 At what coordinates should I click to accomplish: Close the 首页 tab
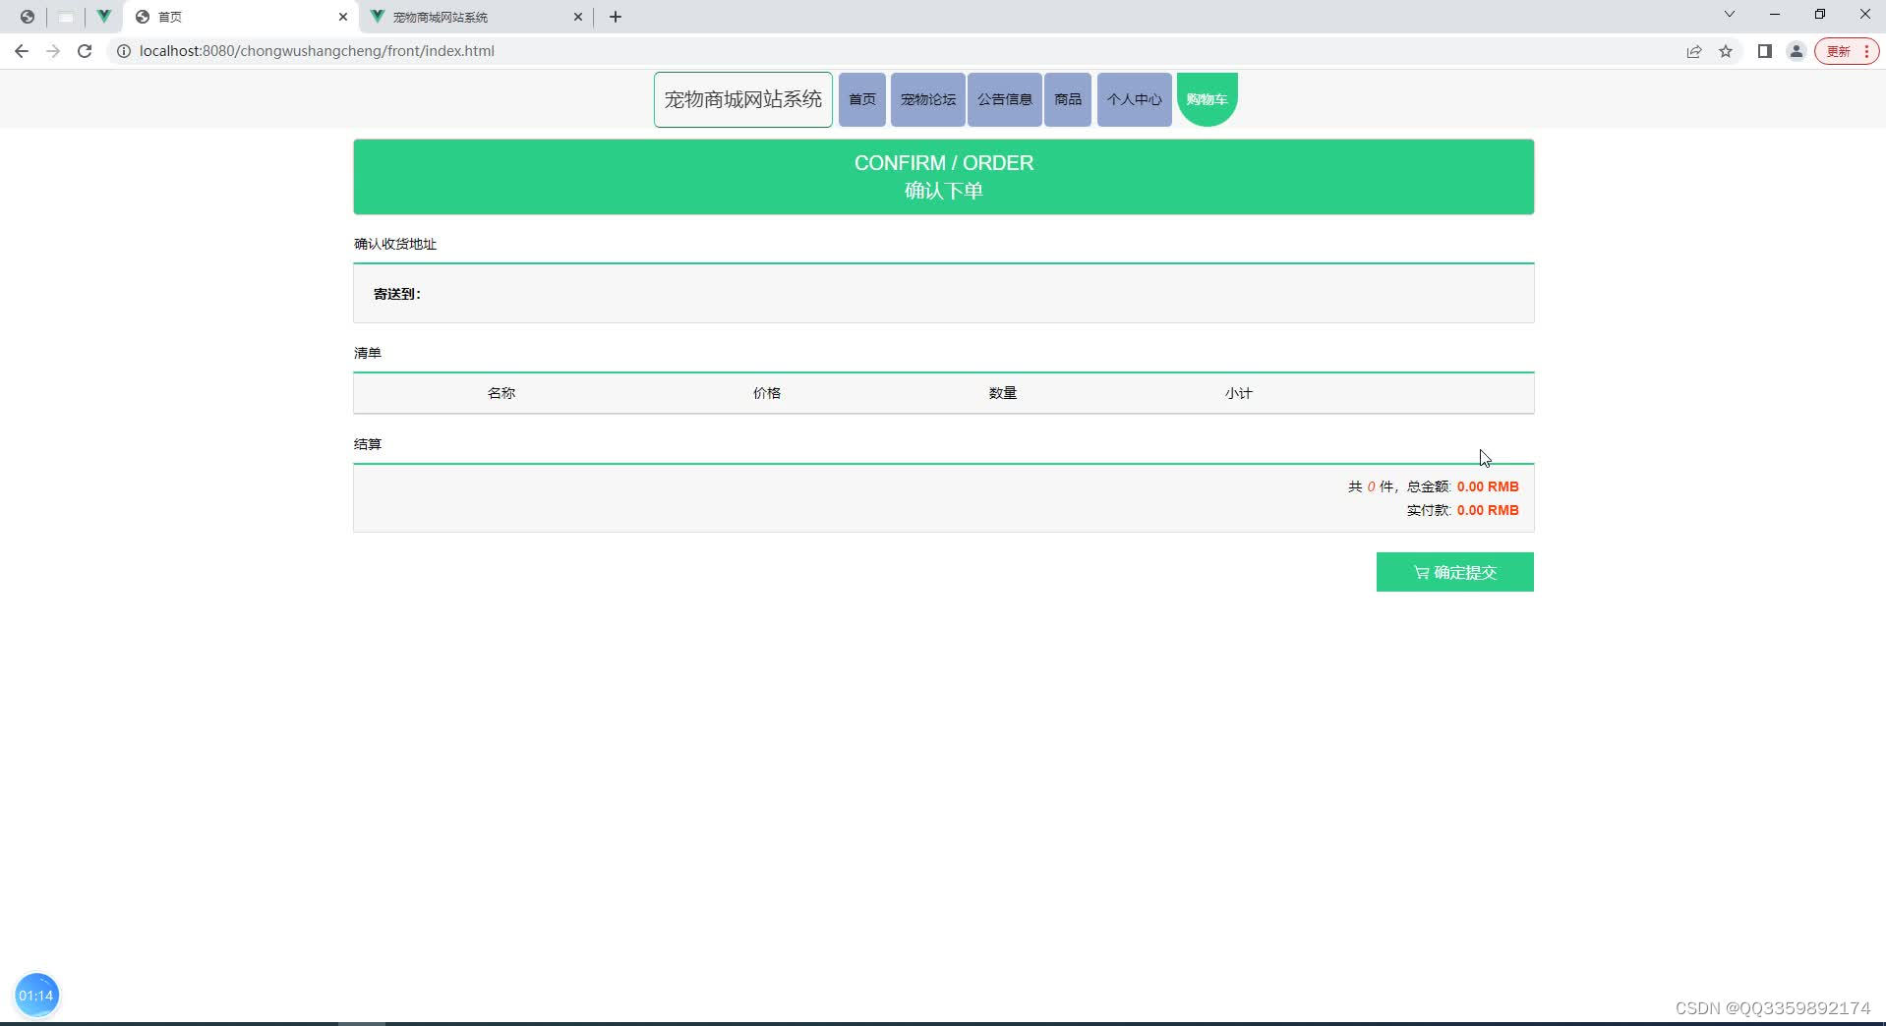coord(343,17)
